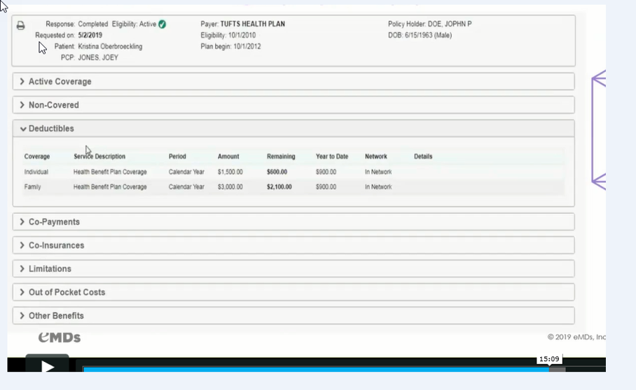Click the Plan begin date 10/1/2012
Viewport: 636px width, 390px height.
click(x=247, y=47)
